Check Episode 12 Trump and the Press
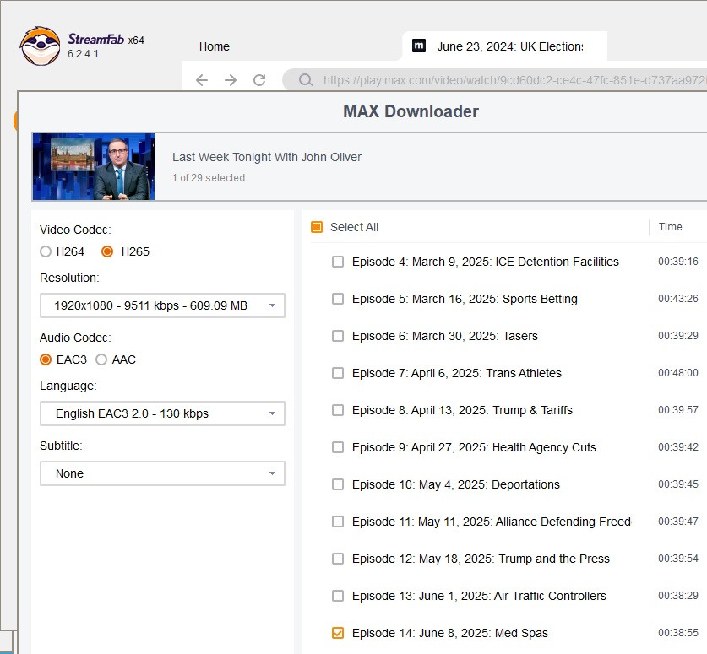 pyautogui.click(x=338, y=559)
